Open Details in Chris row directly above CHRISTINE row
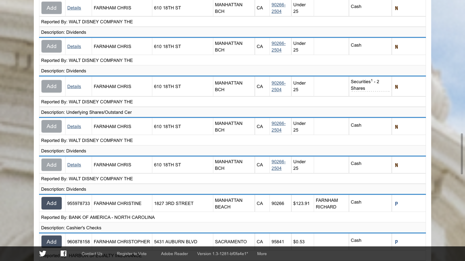Image resolution: width=465 pixels, height=261 pixels. pyautogui.click(x=74, y=165)
